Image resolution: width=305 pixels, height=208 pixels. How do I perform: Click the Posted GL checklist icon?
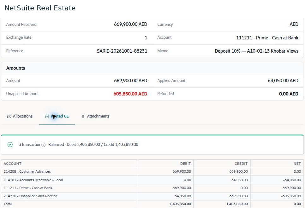(47, 117)
